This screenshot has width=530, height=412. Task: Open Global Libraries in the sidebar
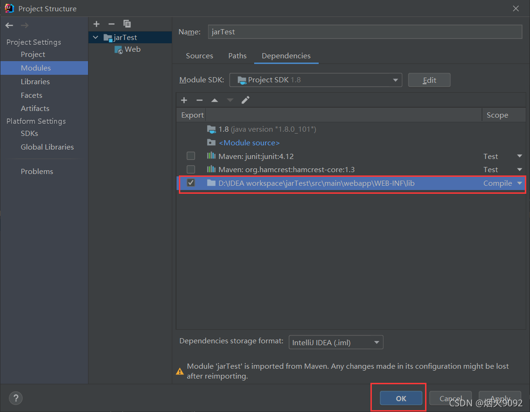point(48,147)
